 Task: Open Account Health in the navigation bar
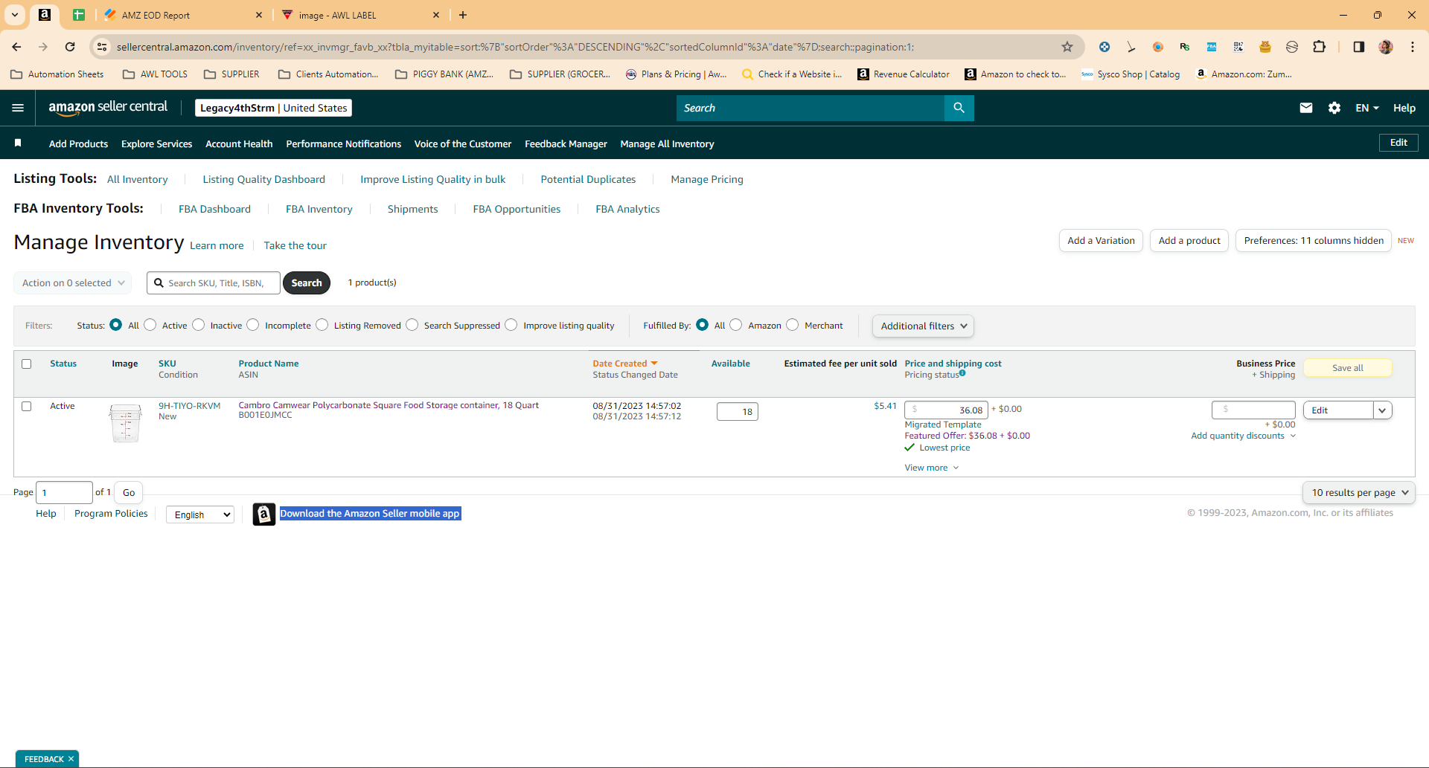point(239,143)
